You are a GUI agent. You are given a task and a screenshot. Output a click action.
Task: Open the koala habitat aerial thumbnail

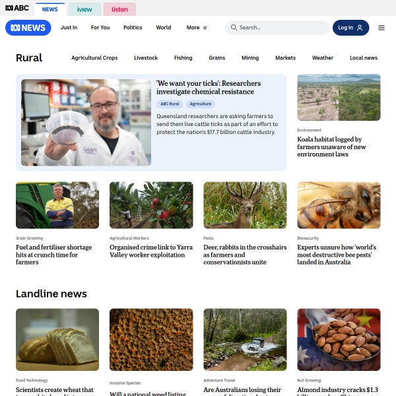pyautogui.click(x=339, y=97)
